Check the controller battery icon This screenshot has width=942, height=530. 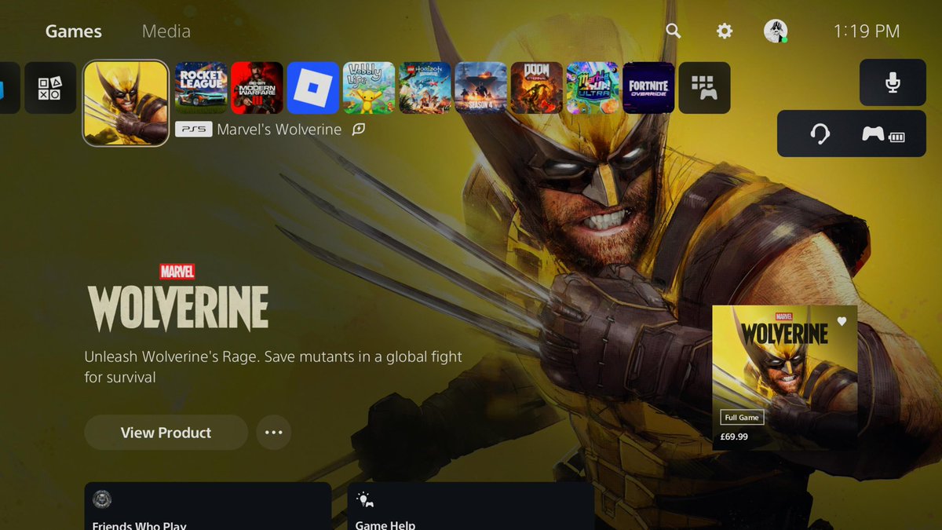click(883, 134)
